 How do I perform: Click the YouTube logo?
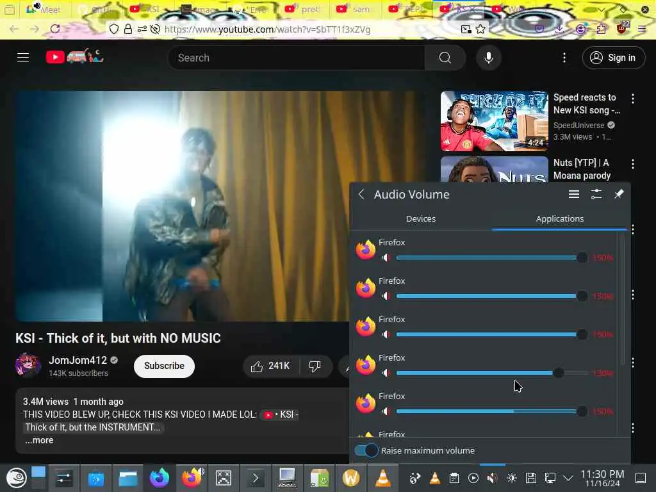74,56
